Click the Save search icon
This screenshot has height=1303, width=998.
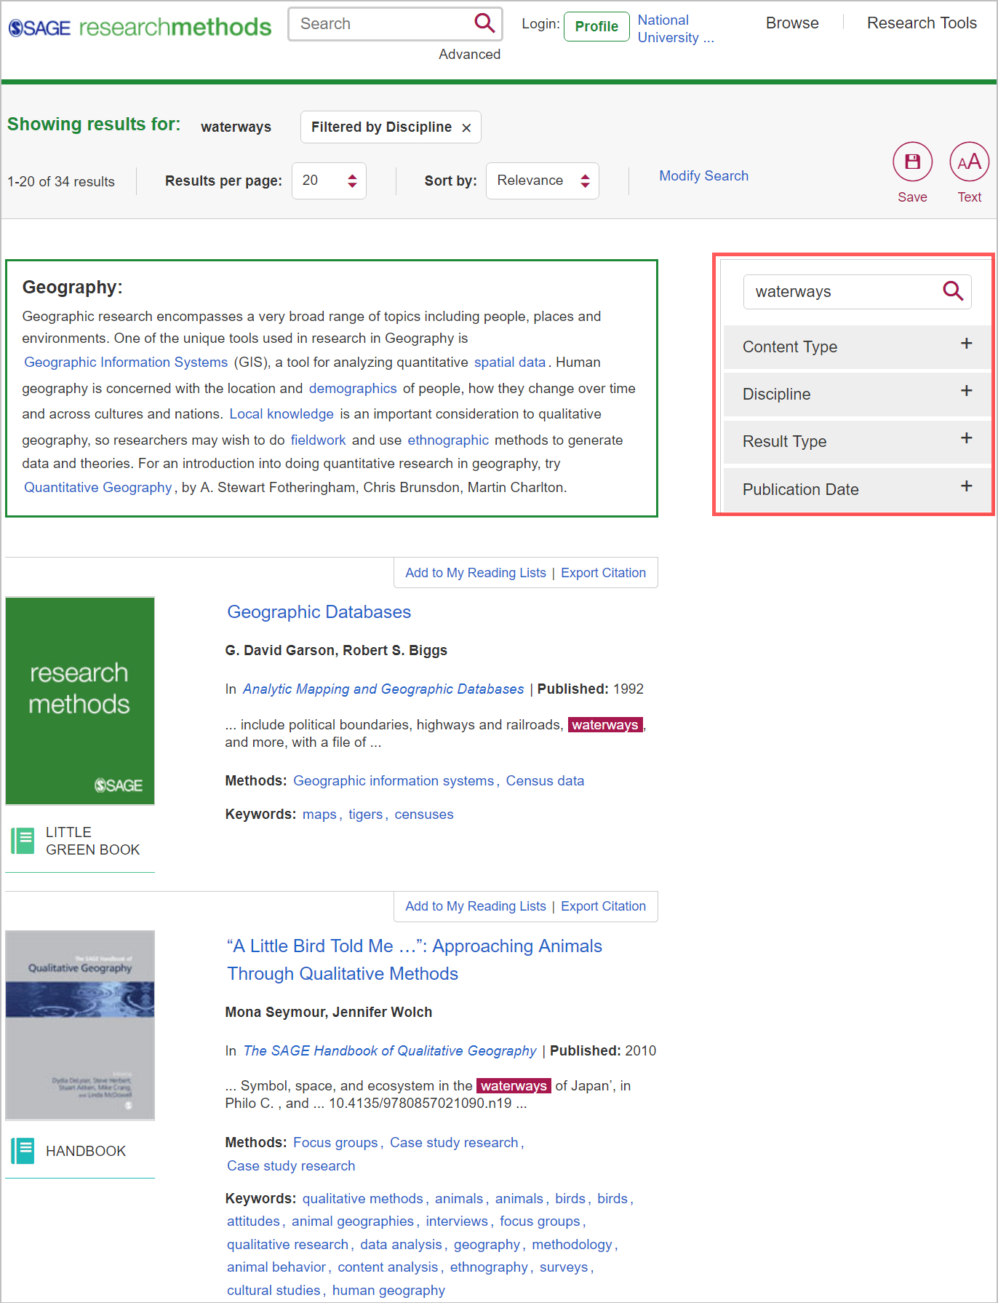(912, 162)
